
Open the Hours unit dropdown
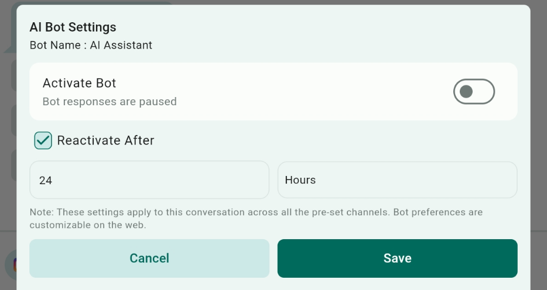pyautogui.click(x=397, y=180)
